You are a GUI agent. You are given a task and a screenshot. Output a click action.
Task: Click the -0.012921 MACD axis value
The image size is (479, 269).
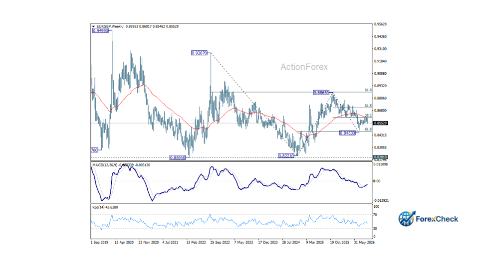(381, 201)
